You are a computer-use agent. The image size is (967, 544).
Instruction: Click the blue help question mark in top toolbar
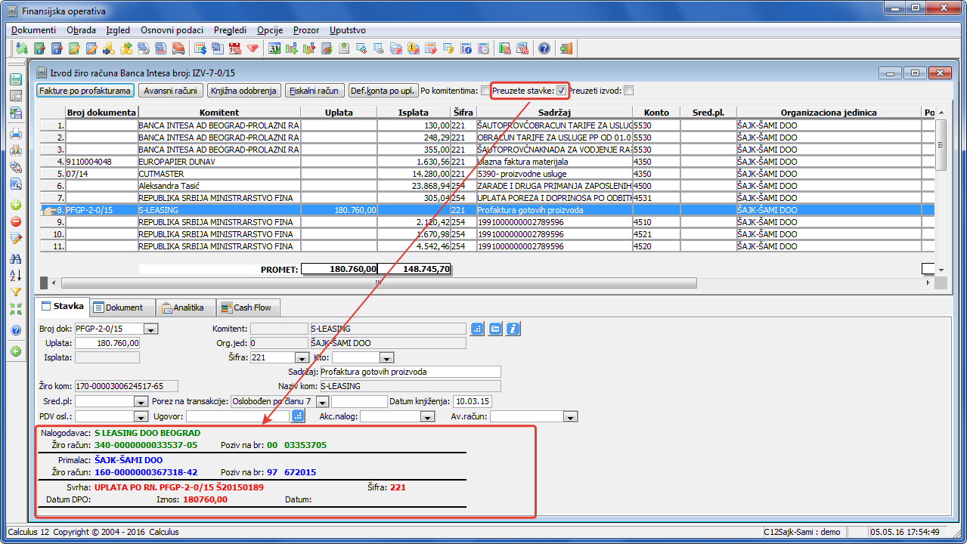point(544,49)
